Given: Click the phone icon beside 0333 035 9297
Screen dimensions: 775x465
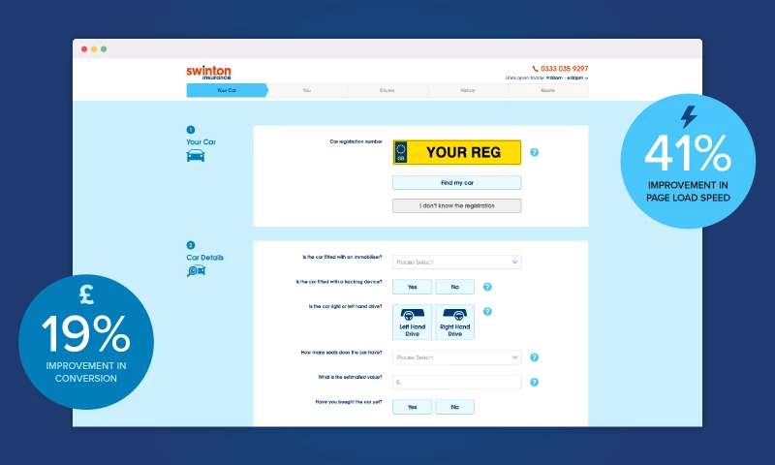Looking at the screenshot, I should pyautogui.click(x=536, y=69).
